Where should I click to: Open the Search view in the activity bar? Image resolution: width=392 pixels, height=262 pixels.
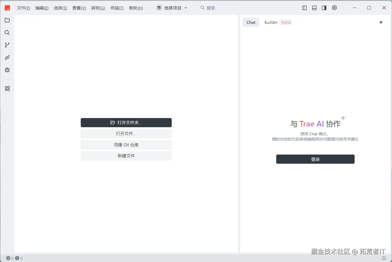7,33
